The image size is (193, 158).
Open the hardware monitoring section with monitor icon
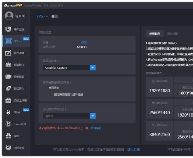(x=16, y=29)
